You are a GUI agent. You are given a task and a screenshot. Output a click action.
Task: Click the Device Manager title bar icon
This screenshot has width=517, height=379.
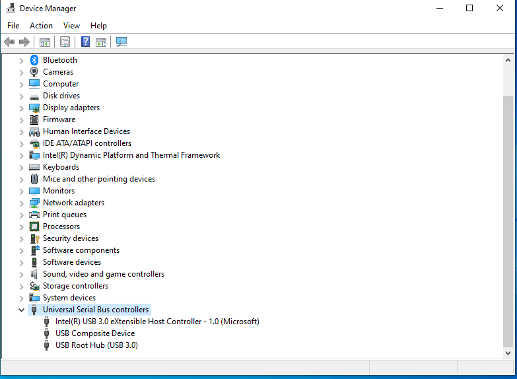[11, 8]
